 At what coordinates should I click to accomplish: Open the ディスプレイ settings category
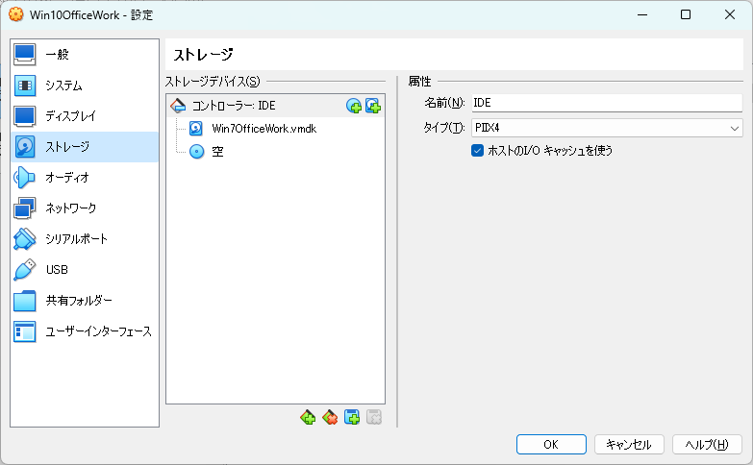point(85,116)
